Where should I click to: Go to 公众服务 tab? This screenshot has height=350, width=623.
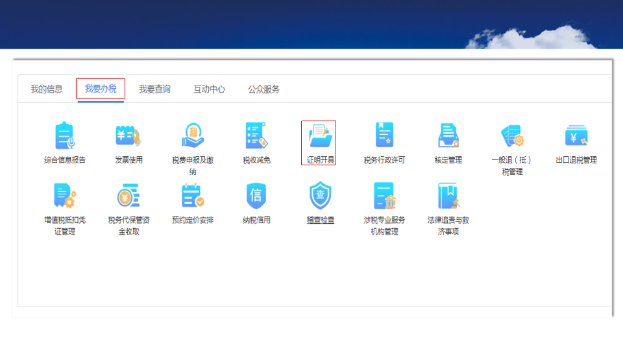pos(264,89)
